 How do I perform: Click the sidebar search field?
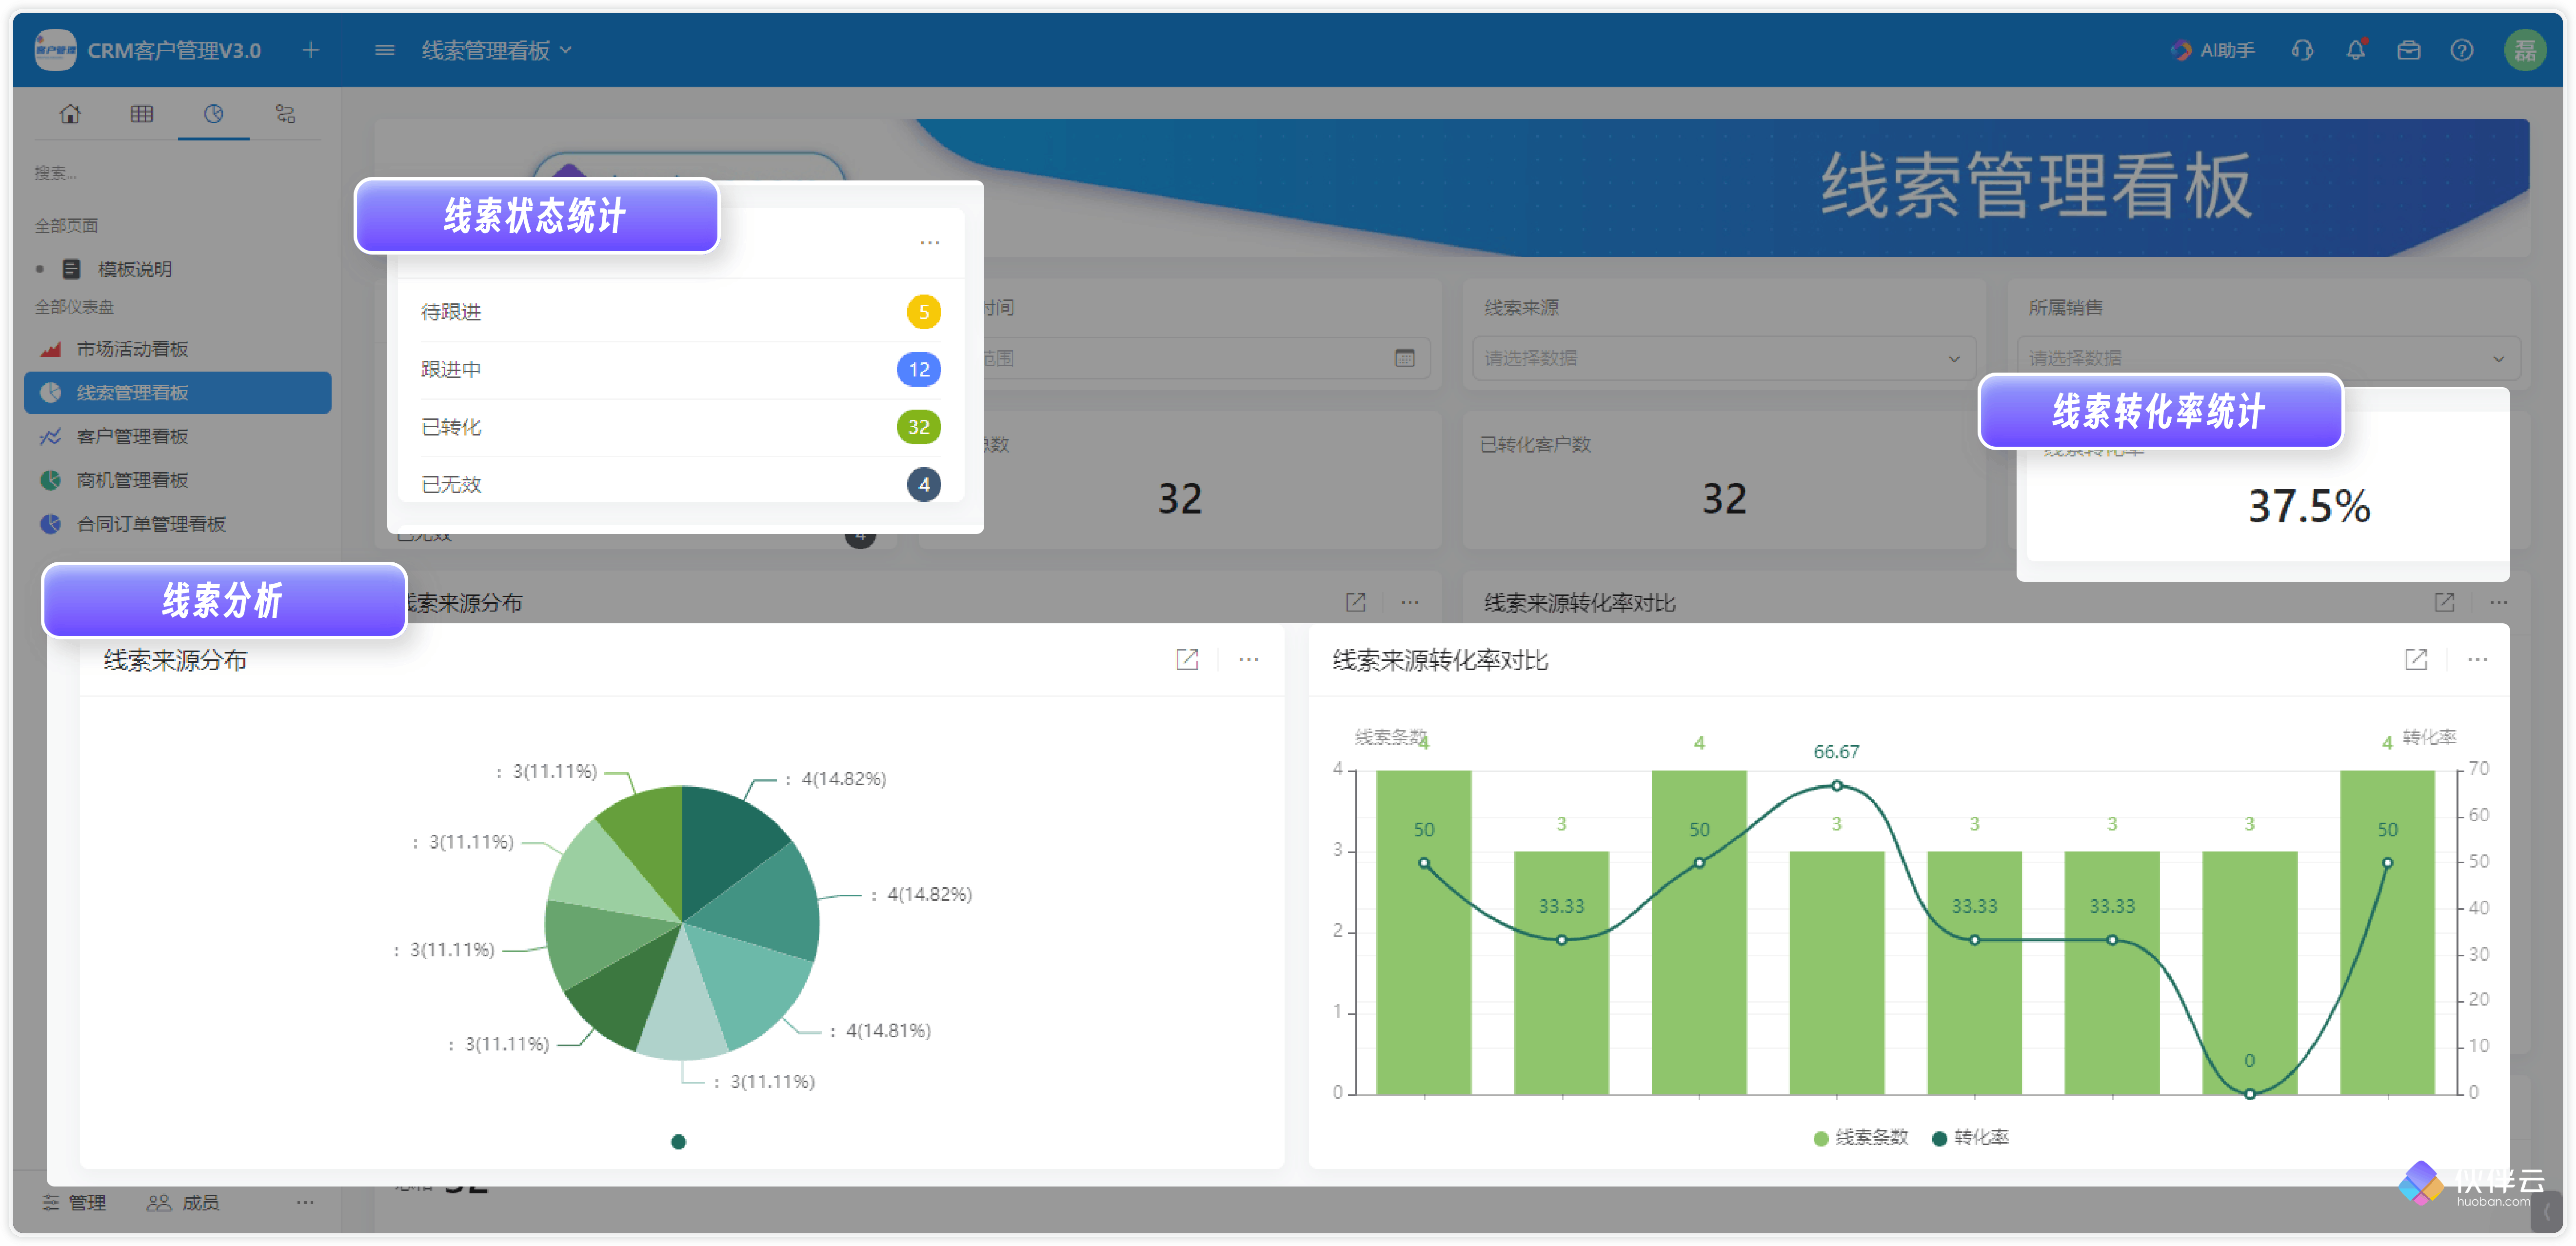click(x=177, y=174)
